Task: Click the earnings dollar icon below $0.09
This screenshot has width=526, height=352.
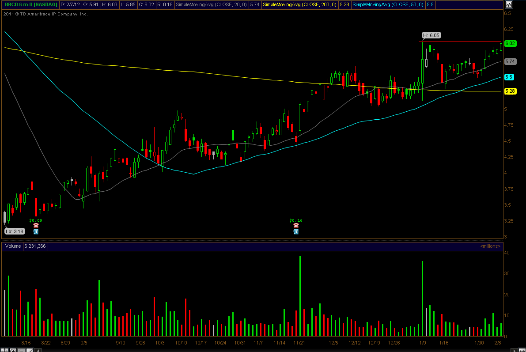Action: (36, 231)
